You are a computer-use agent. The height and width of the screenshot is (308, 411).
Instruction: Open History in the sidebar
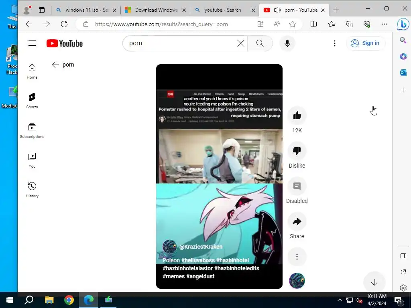(32, 190)
